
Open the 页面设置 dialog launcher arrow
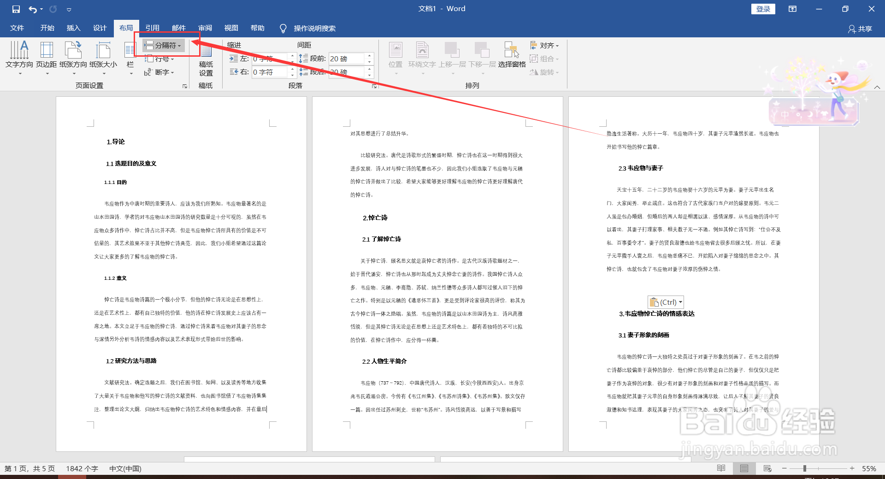tap(184, 86)
